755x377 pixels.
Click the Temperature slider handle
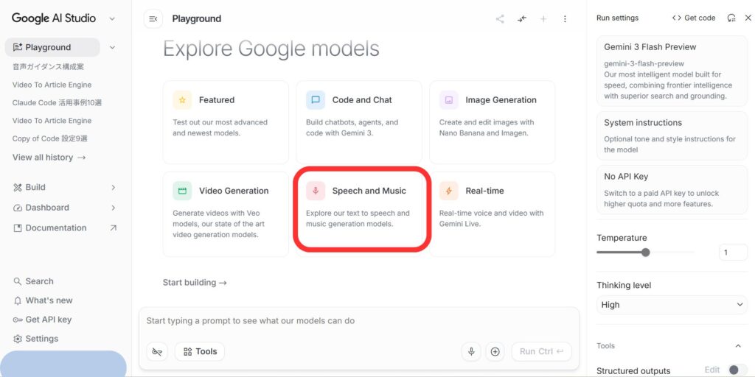coord(646,253)
